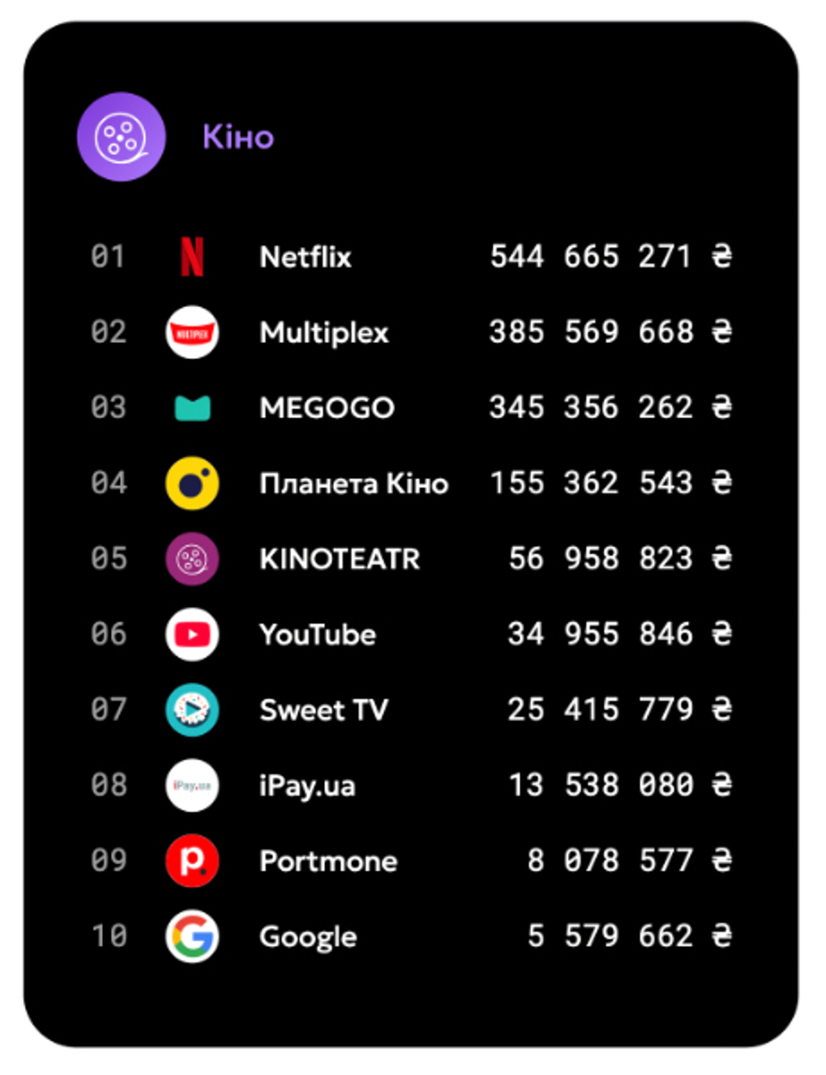Image resolution: width=826 pixels, height=1075 pixels.
Task: Click the Google G logo
Action: tap(192, 936)
